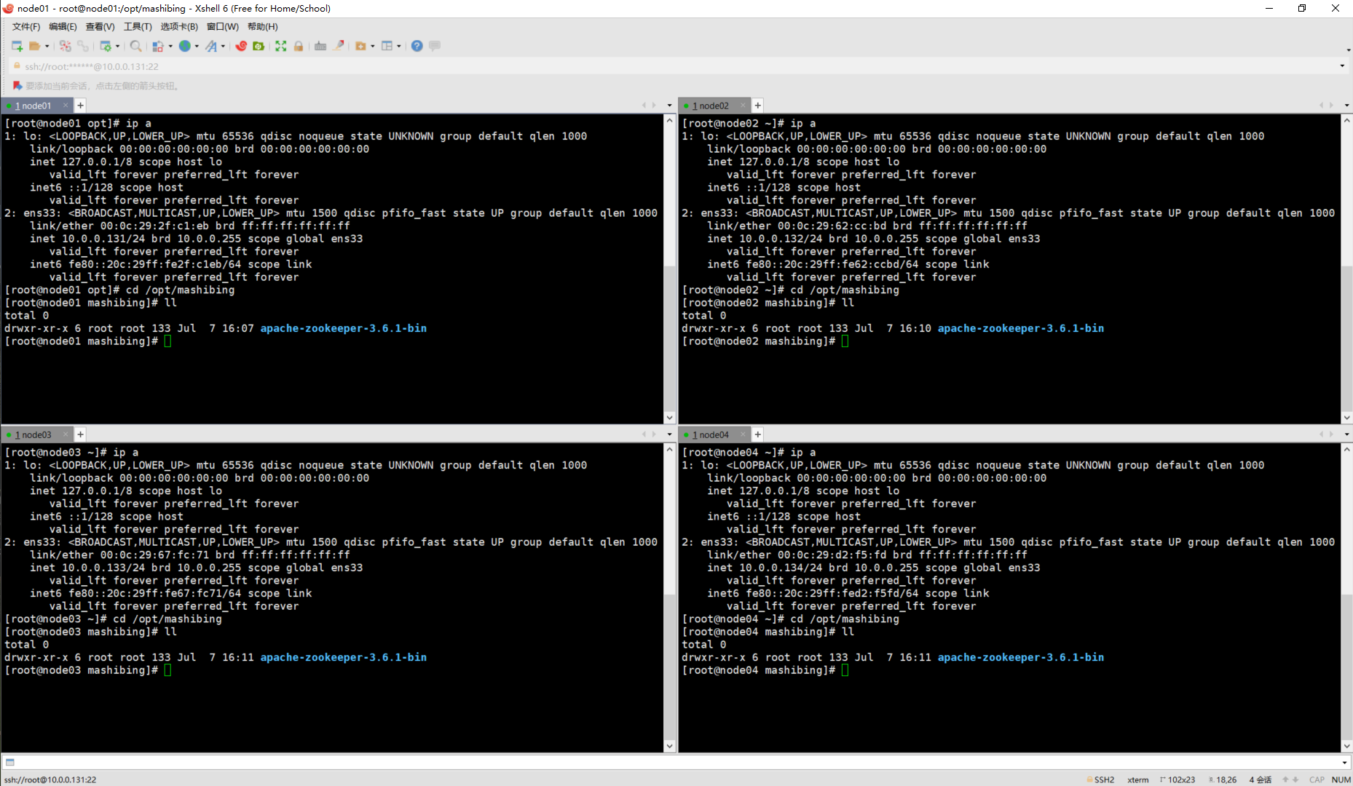Viewport: 1353px width, 786px height.
Task: Launch Xmanager green icon
Action: [x=259, y=46]
